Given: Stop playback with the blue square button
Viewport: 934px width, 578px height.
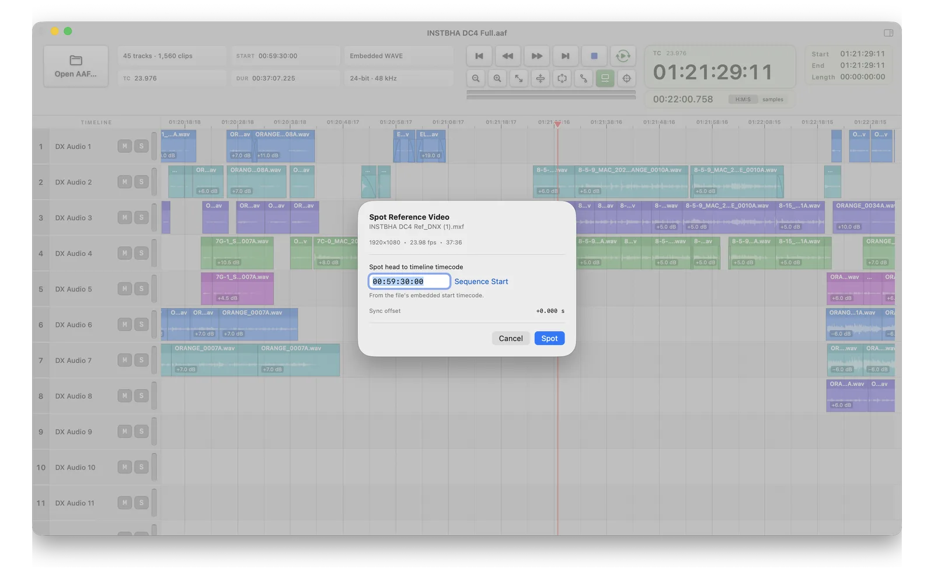Looking at the screenshot, I should click(x=594, y=56).
